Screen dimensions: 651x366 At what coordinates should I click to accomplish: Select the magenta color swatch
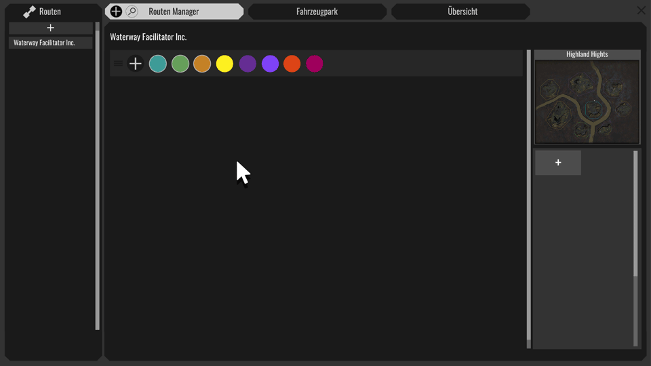coord(315,64)
